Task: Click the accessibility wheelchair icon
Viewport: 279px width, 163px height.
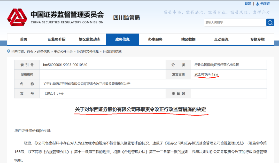Action: click(x=258, y=4)
